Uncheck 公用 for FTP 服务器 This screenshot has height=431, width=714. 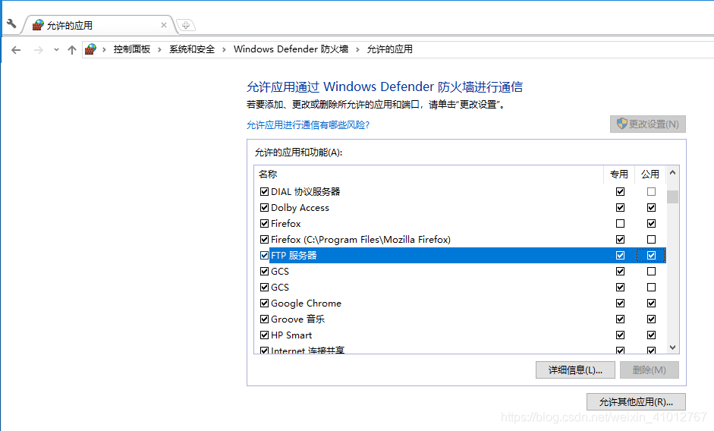651,255
